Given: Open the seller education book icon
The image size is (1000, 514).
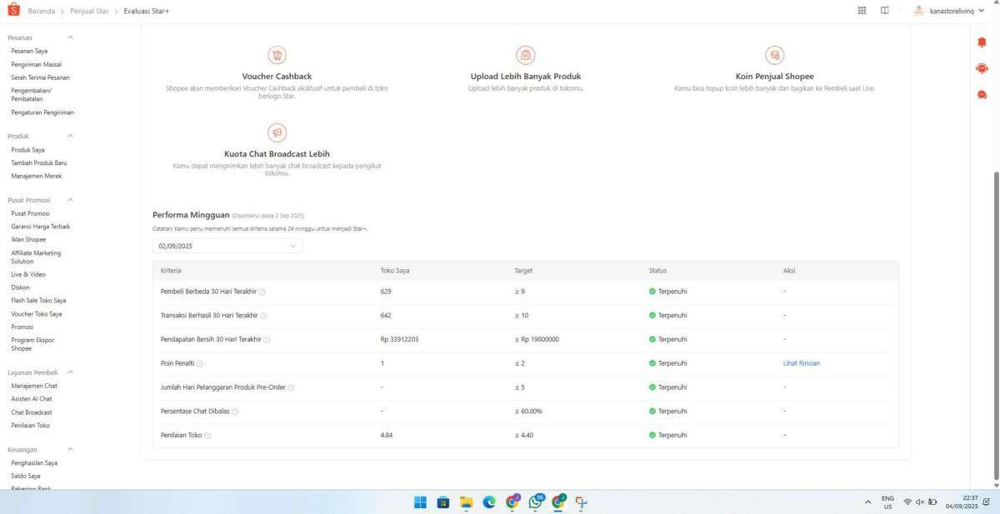Looking at the screenshot, I should click(884, 11).
